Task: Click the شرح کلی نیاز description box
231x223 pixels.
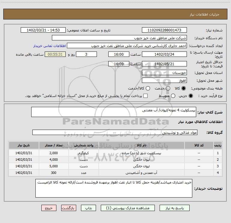Action: point(114,112)
